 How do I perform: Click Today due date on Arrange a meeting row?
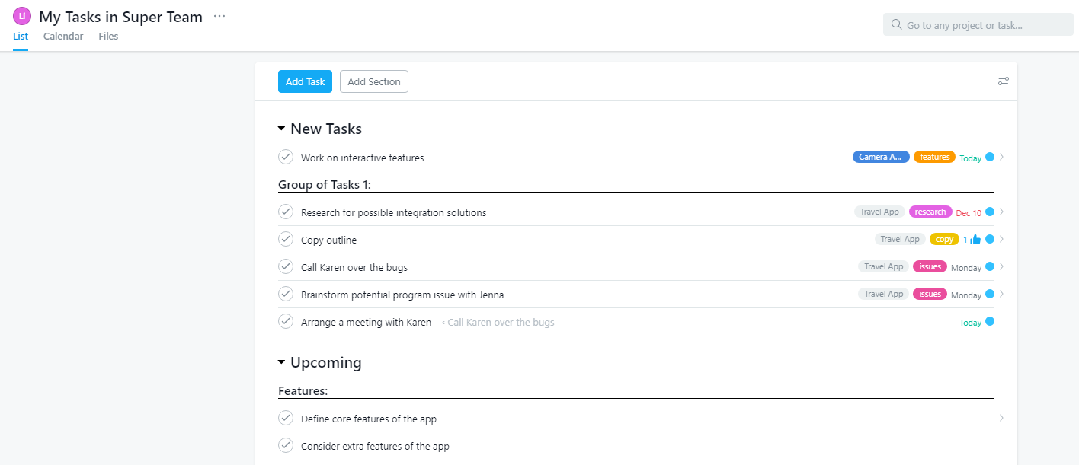pyautogui.click(x=970, y=323)
